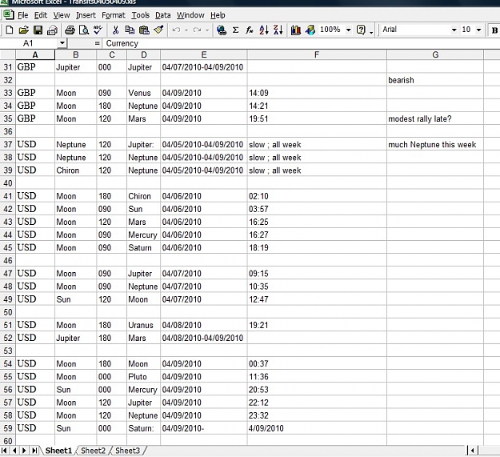Open the File menu

22,15
